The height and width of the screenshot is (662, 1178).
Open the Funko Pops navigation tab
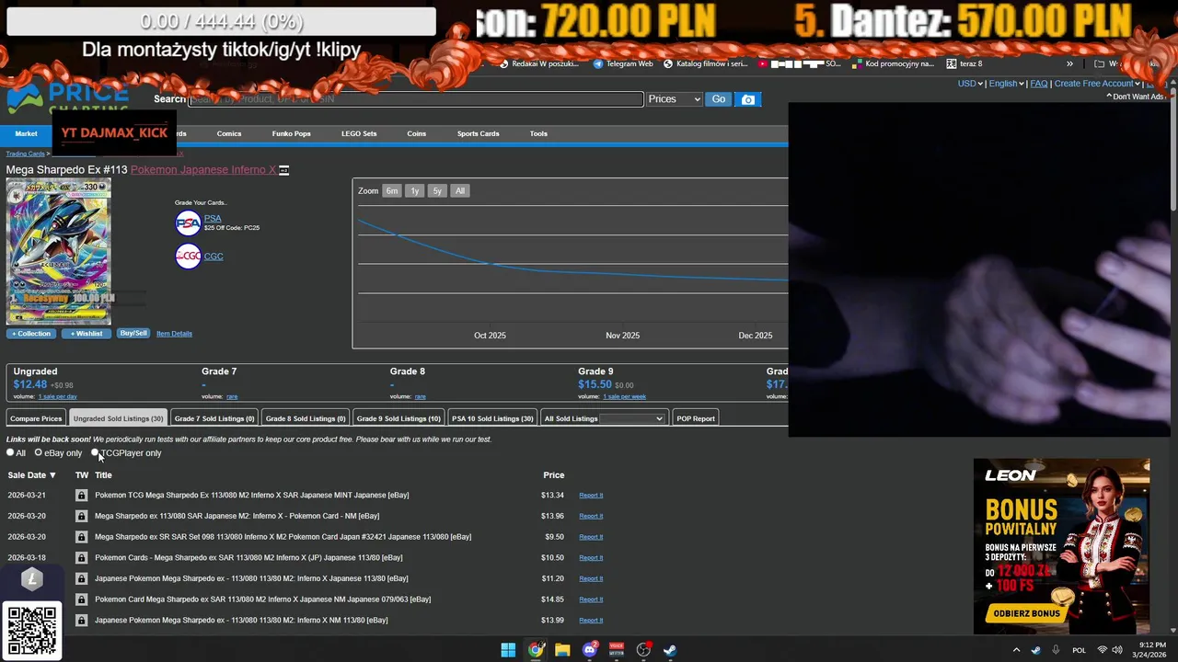pos(291,133)
